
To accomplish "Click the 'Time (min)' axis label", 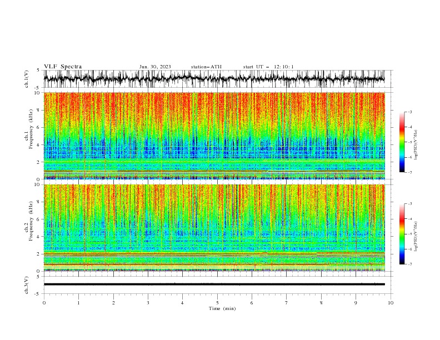I will click(x=222, y=308).
